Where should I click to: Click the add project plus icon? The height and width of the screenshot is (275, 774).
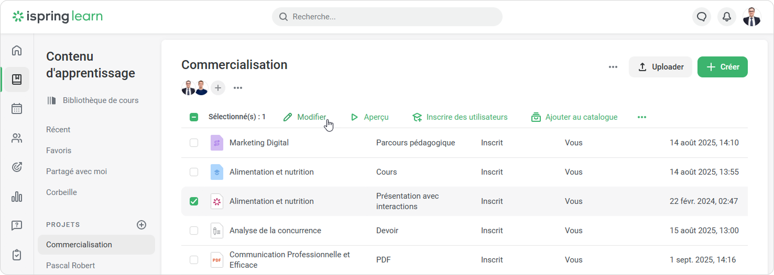click(x=141, y=225)
